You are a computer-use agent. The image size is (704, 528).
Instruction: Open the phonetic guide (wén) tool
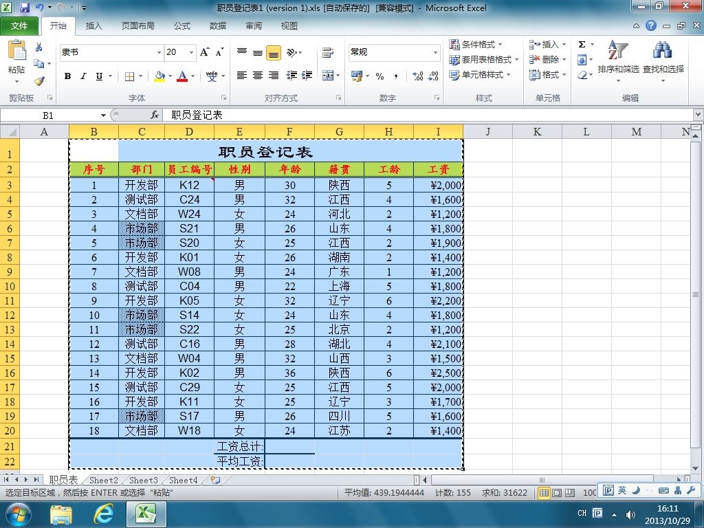(212, 76)
